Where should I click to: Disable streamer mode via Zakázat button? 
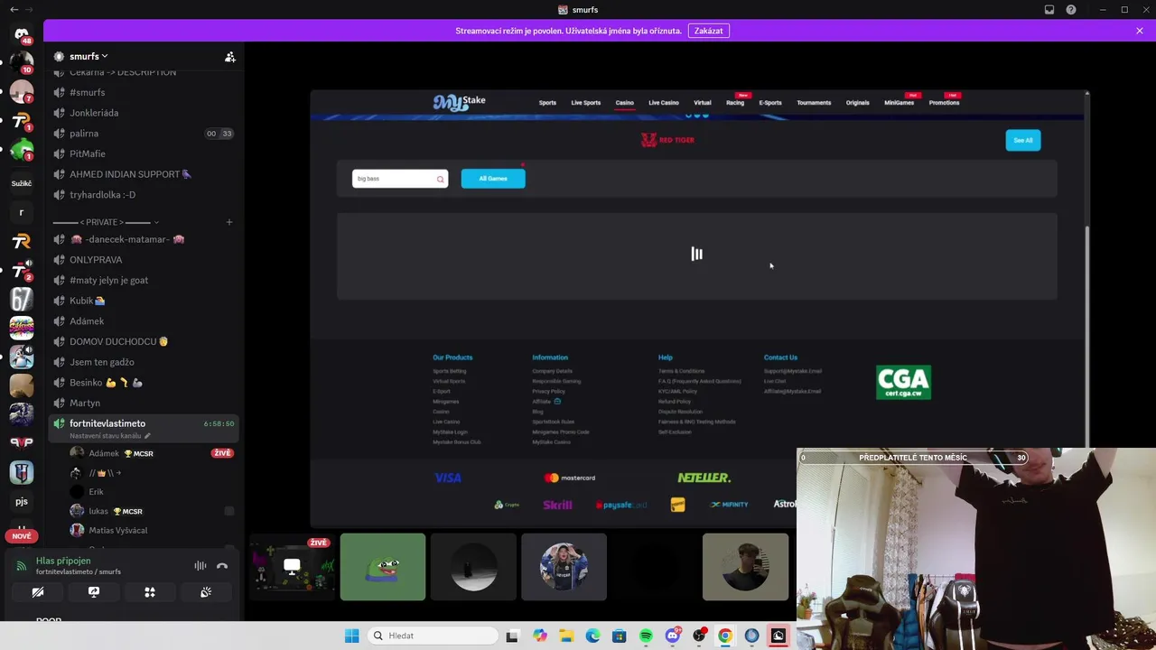click(x=708, y=31)
